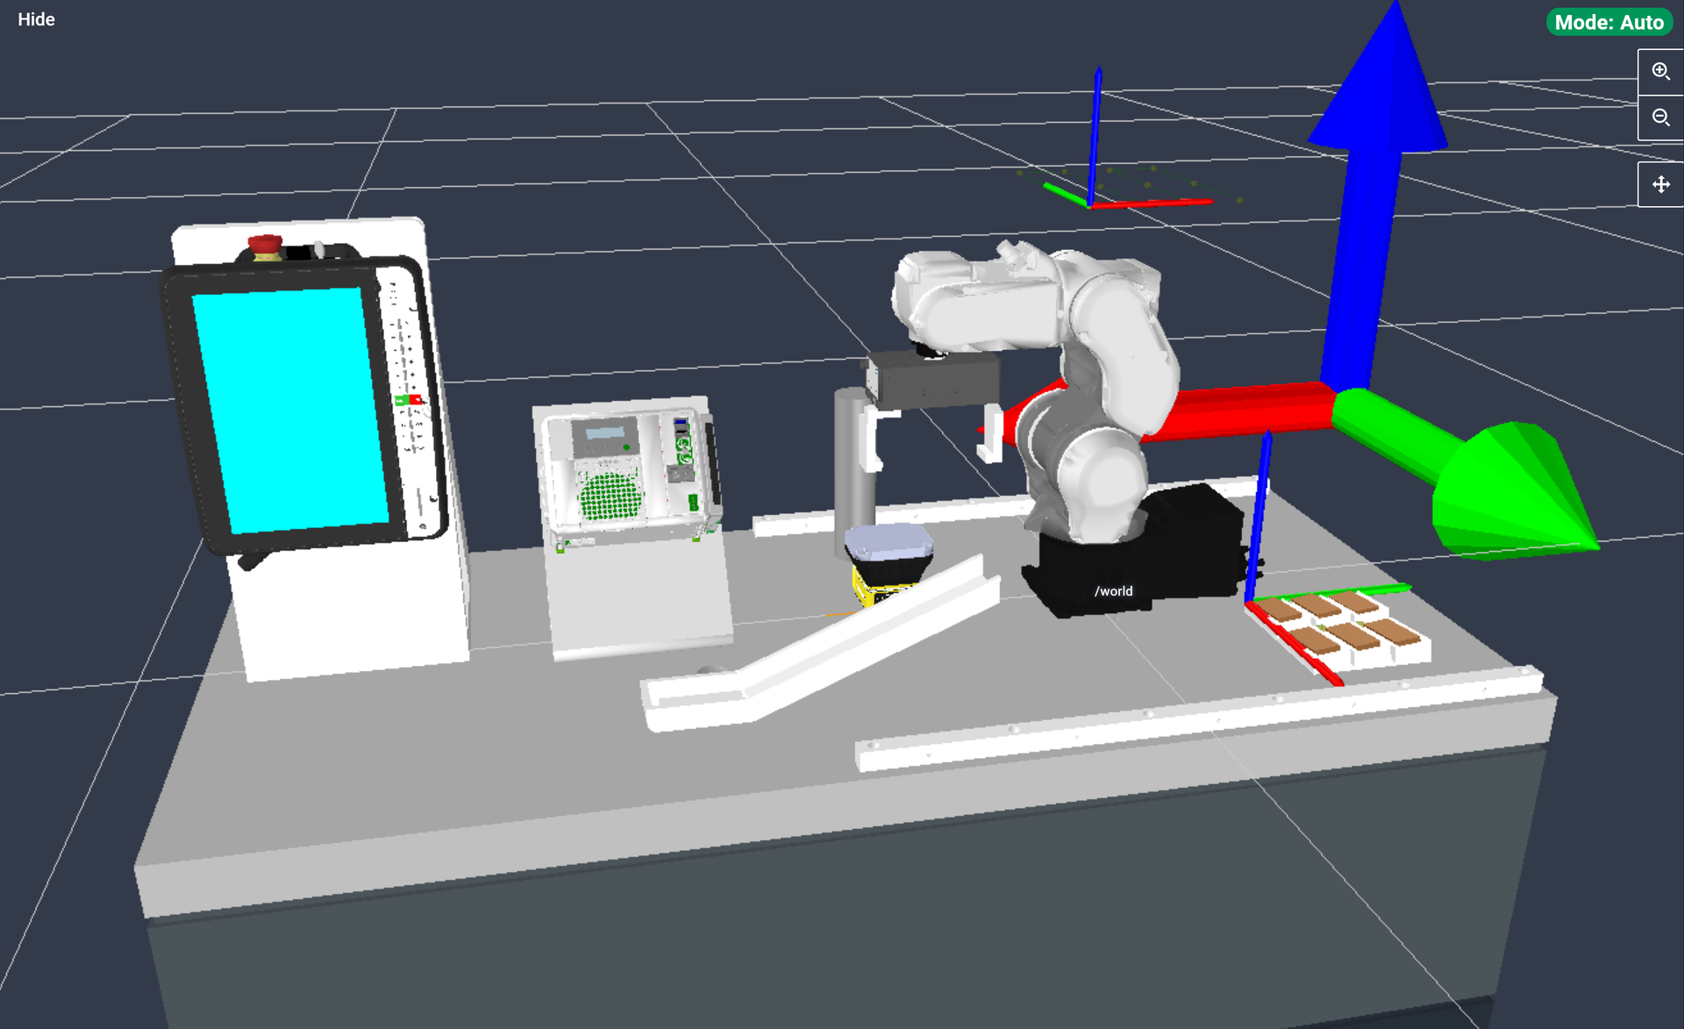Click the small distant coordinate frame's blue axis

point(1095,132)
